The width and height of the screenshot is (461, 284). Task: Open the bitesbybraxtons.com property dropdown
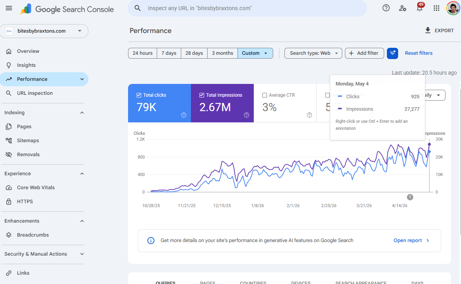tap(44, 31)
